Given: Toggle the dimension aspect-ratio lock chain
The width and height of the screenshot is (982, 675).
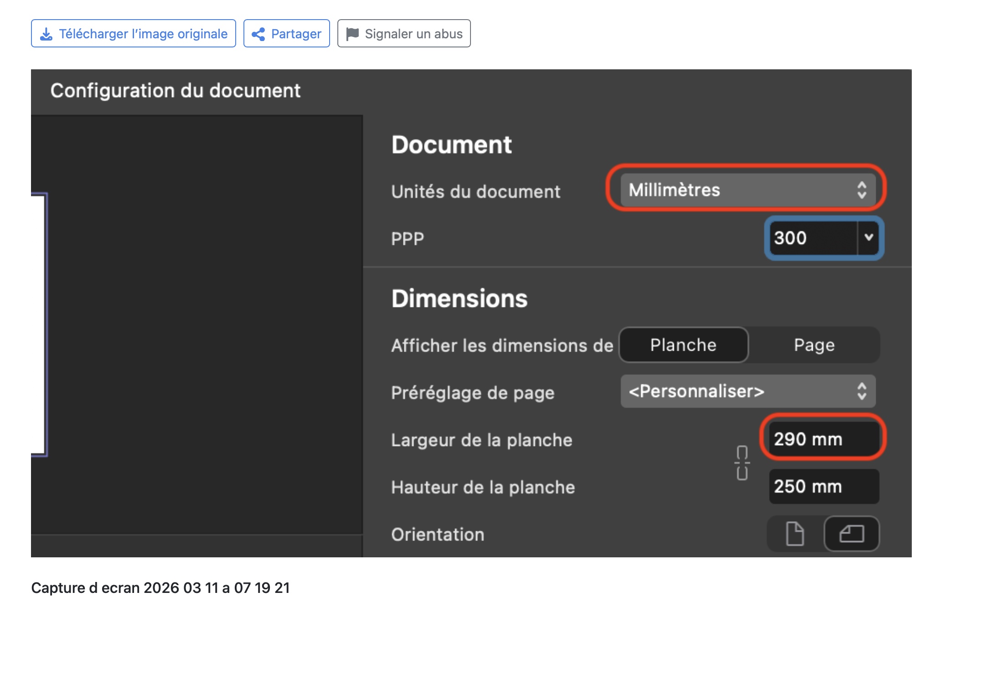Looking at the screenshot, I should [x=742, y=462].
